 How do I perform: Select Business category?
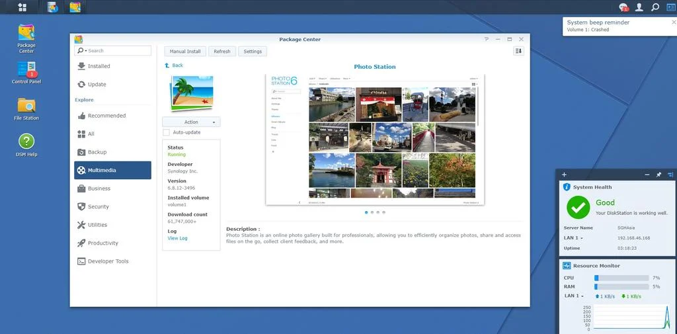[x=112, y=188]
